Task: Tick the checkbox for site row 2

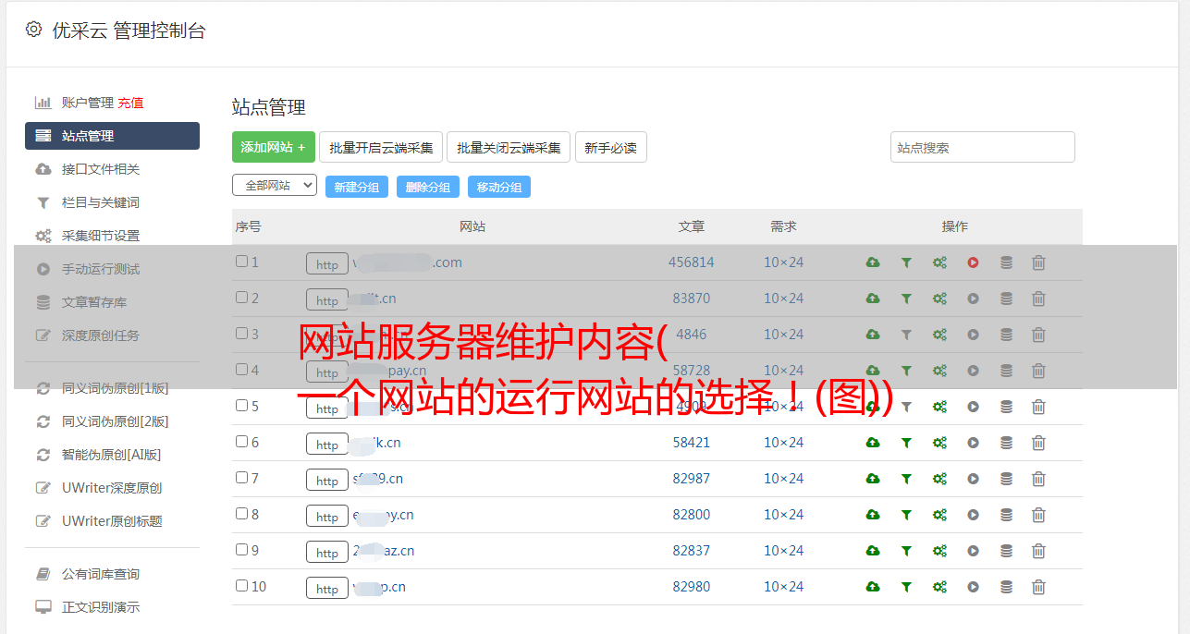Action: [x=242, y=298]
